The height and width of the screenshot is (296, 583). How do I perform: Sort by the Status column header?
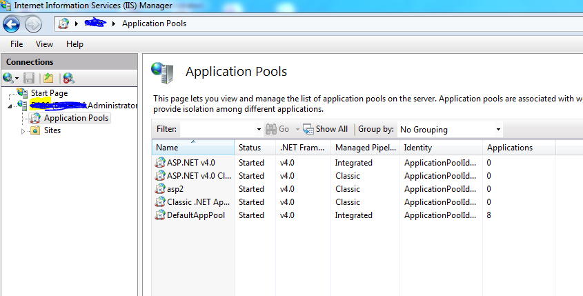pyautogui.click(x=255, y=148)
